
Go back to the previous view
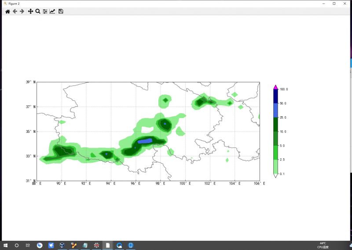click(15, 11)
